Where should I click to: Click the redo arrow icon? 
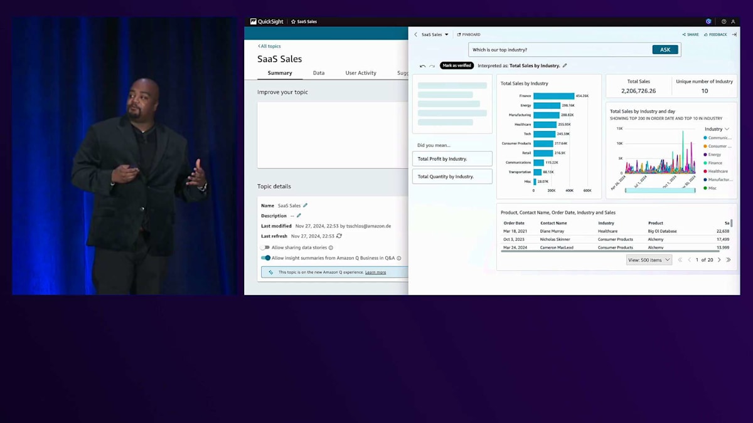point(432,66)
